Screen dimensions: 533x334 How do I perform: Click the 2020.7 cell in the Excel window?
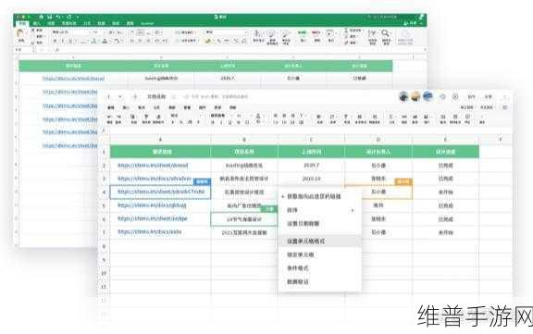[227, 79]
